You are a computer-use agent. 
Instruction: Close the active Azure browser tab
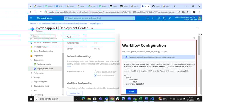148,6
